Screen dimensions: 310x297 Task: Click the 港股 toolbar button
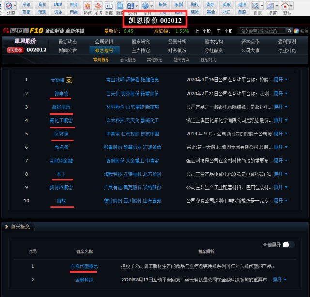coord(242,4)
